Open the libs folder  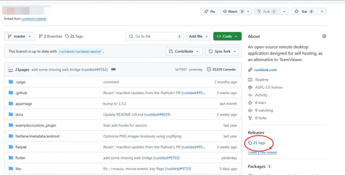point(18,169)
